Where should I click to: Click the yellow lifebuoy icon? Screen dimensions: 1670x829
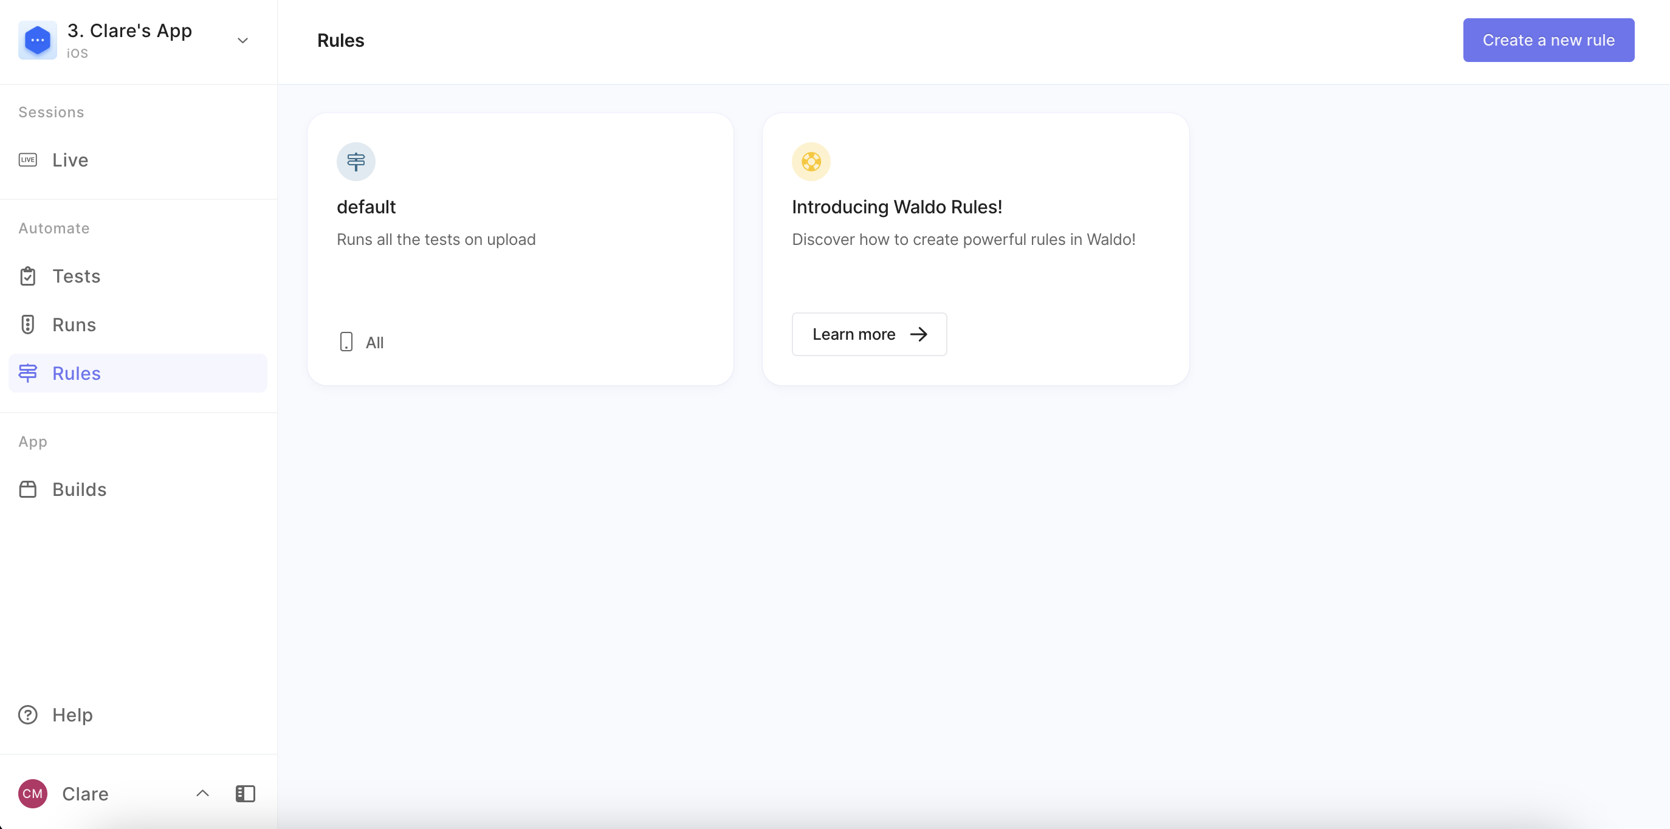tap(811, 162)
